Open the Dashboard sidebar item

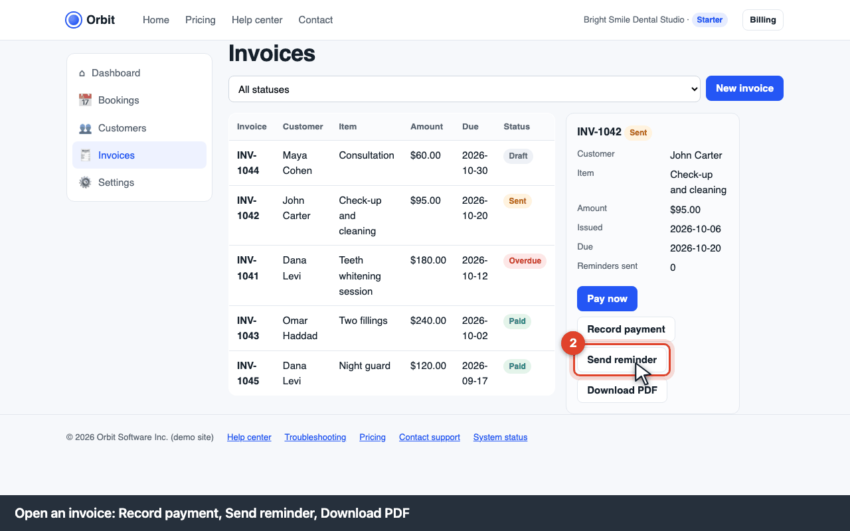coord(139,73)
